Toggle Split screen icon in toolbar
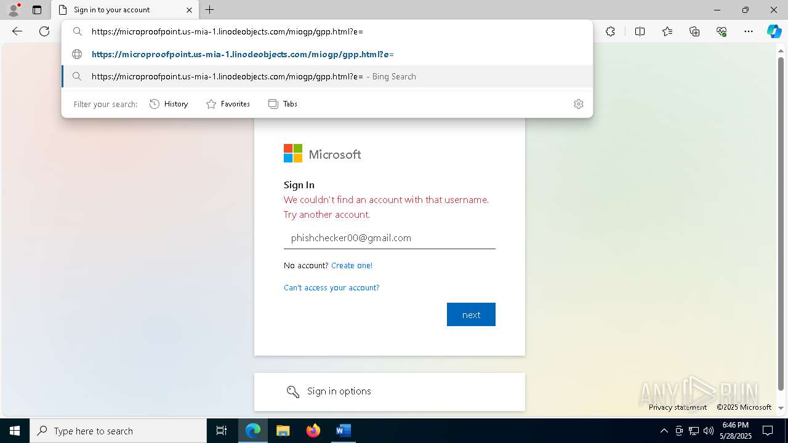Screen dimensions: 788x443 (640, 31)
